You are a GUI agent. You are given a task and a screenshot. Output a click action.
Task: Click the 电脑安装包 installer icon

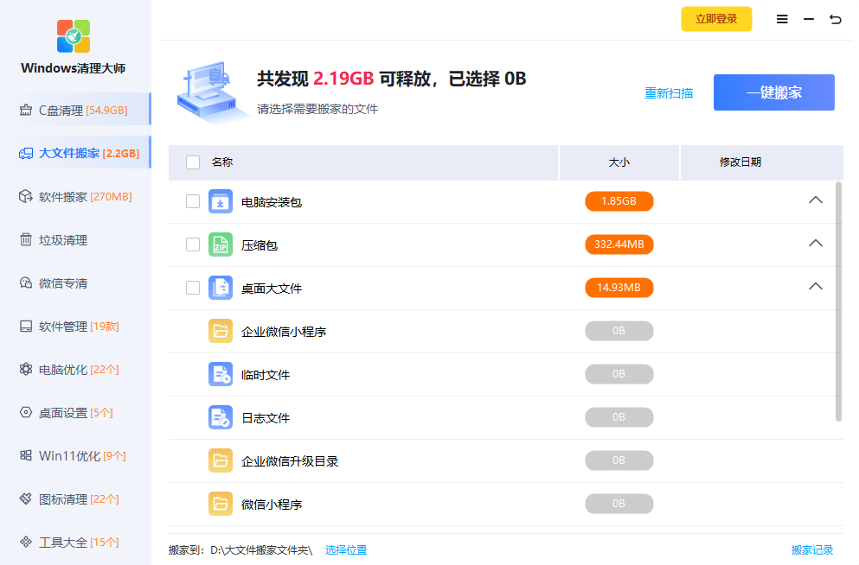click(x=221, y=202)
